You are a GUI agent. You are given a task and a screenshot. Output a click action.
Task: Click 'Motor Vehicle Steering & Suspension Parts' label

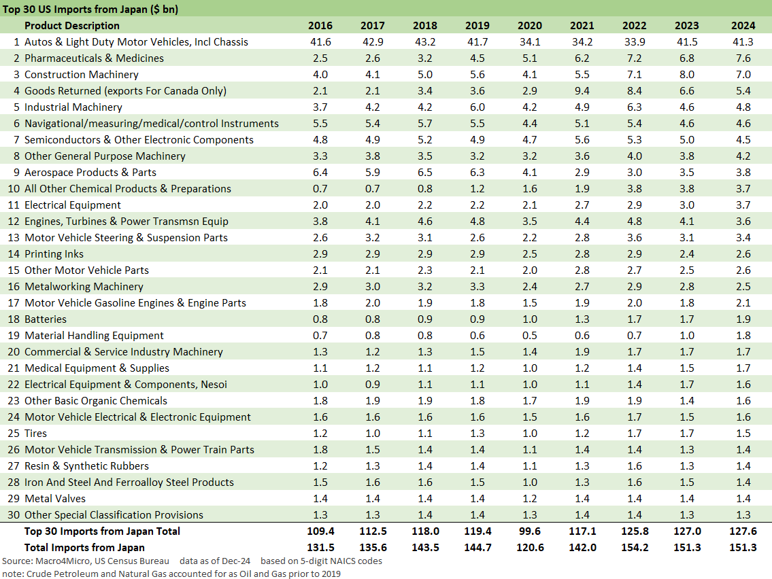click(126, 238)
